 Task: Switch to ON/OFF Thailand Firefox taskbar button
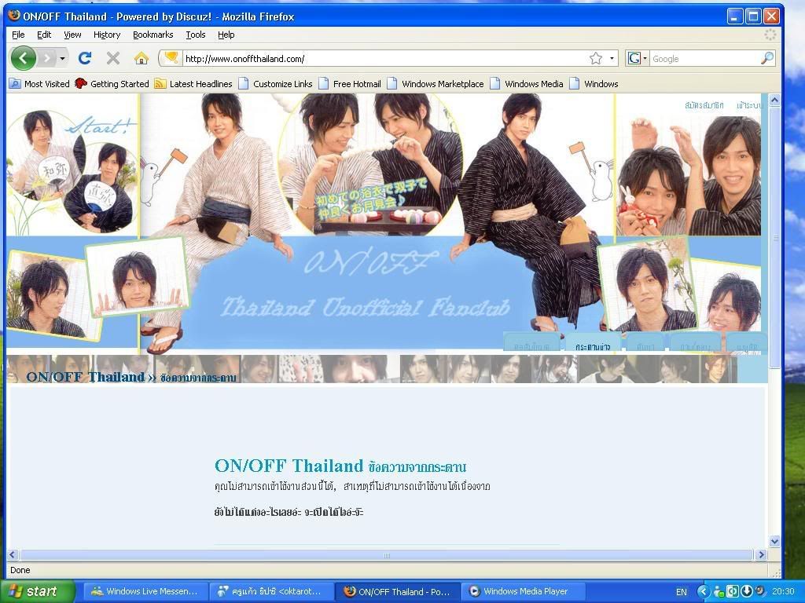397,591
